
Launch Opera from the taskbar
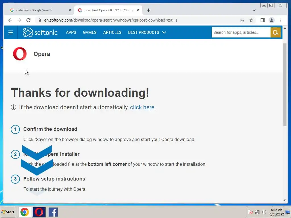[39, 212]
